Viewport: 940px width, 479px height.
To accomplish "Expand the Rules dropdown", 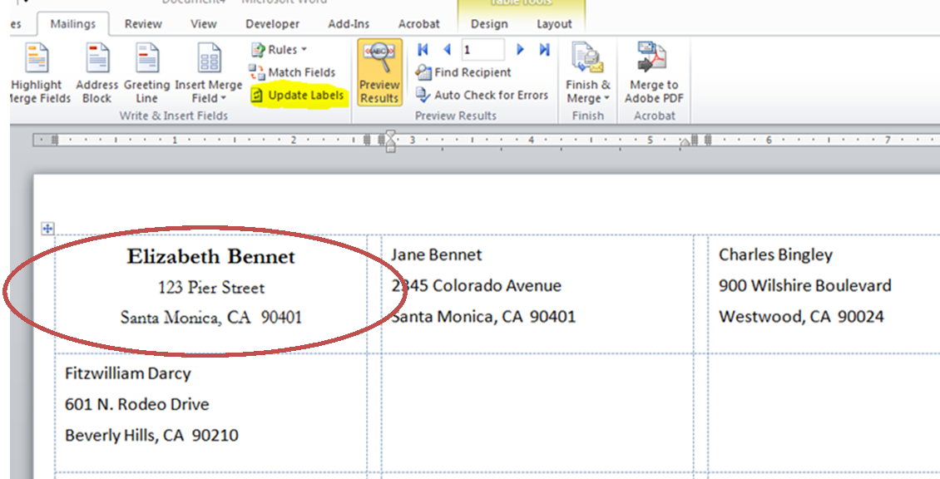I will click(280, 50).
